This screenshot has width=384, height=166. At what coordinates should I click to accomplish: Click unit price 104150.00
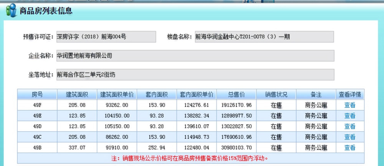[x=117, y=116]
